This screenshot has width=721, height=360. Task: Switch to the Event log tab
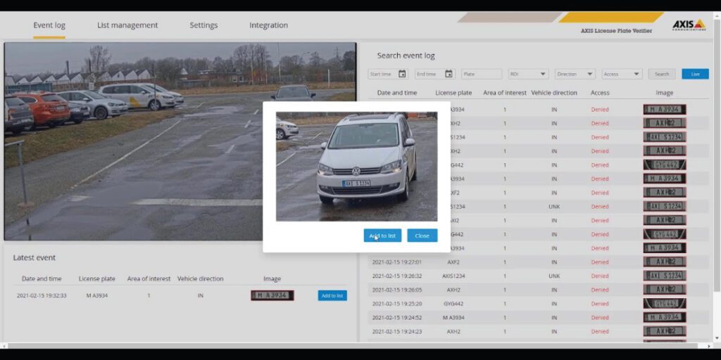[x=49, y=25]
